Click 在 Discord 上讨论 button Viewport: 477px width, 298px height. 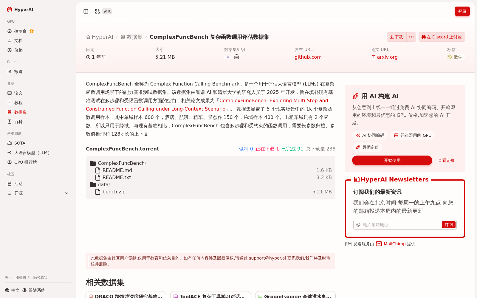(x=442, y=37)
